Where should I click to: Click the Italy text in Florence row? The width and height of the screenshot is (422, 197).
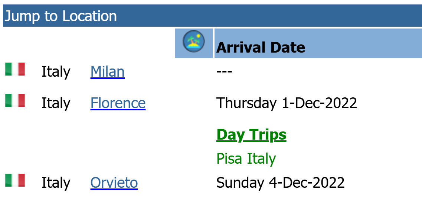(x=56, y=103)
